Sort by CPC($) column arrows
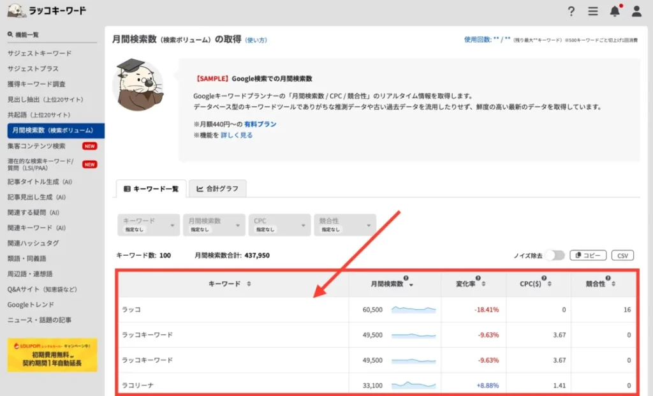 click(549, 284)
